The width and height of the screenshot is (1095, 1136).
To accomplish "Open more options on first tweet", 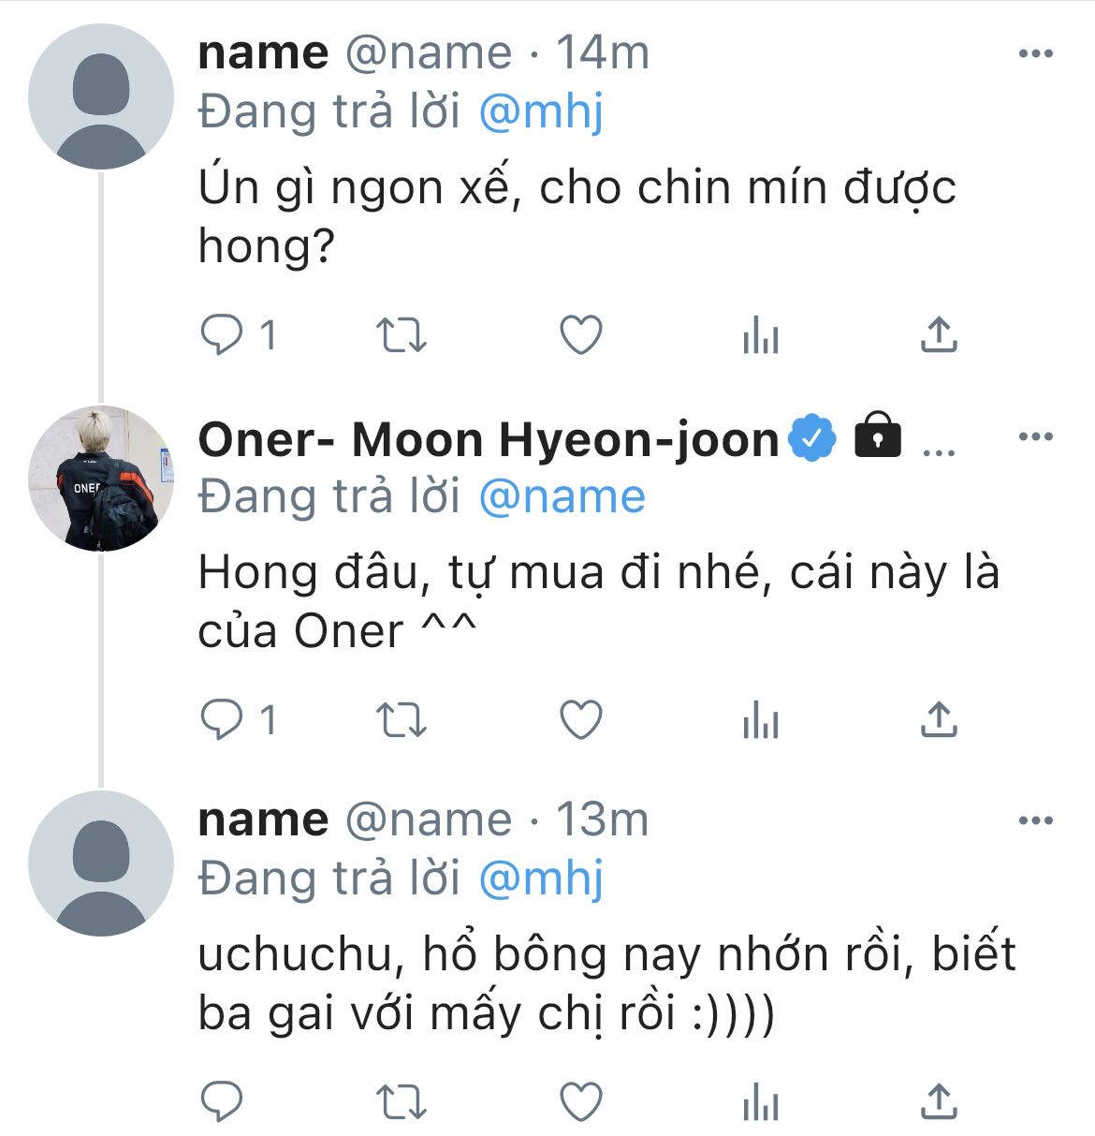I will coord(1035,53).
